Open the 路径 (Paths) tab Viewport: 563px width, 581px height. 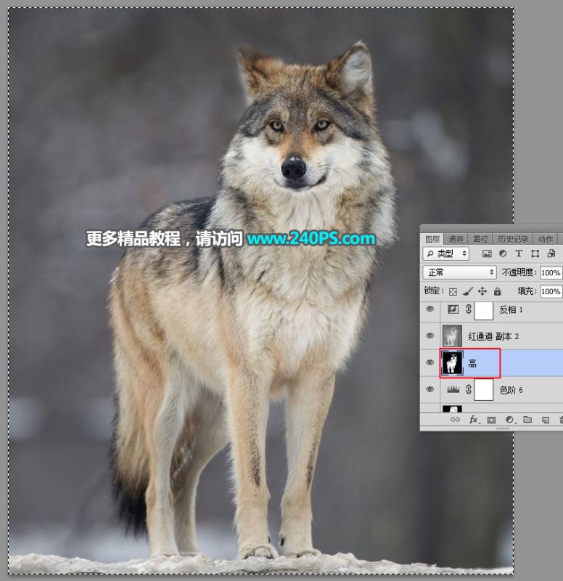pyautogui.click(x=480, y=239)
